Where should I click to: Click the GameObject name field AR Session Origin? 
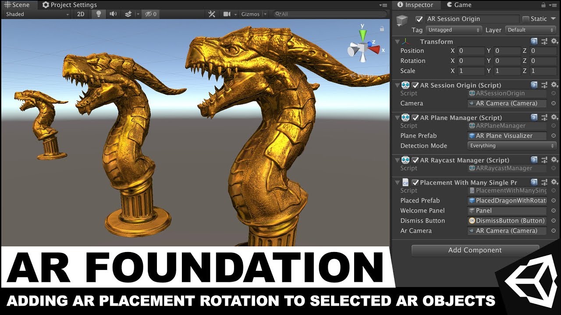[472, 19]
